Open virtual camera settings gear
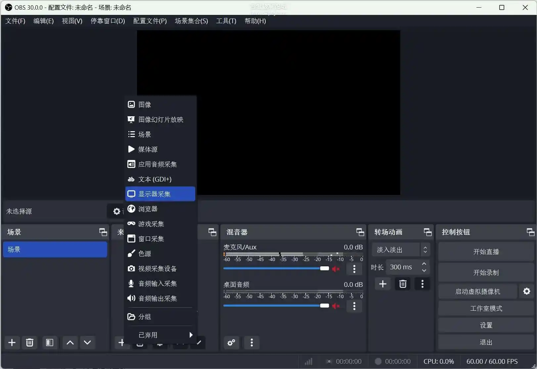The height and width of the screenshot is (369, 537). point(527,291)
